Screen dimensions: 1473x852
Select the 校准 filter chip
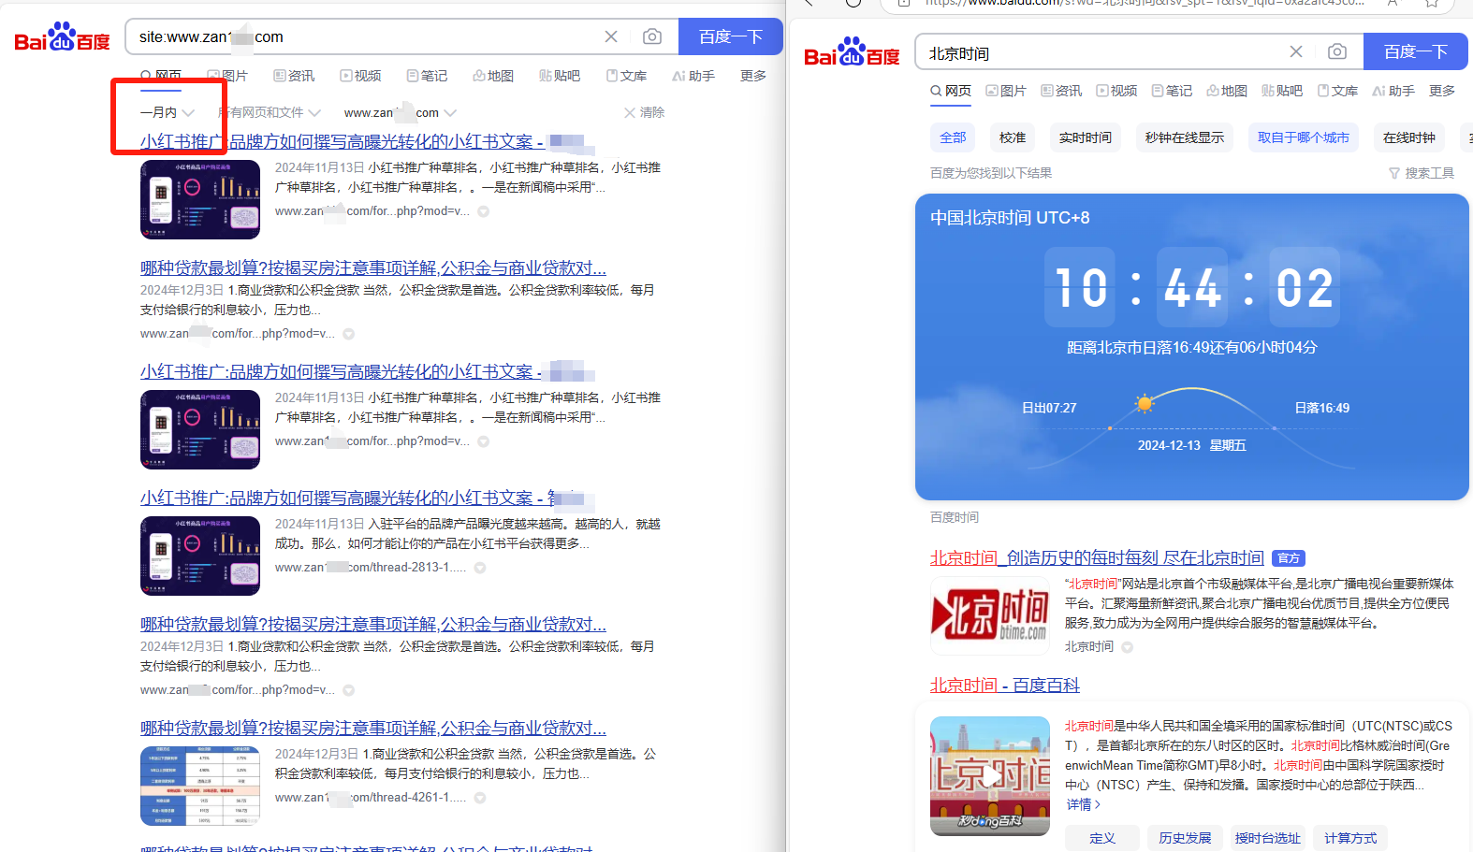tap(1013, 137)
